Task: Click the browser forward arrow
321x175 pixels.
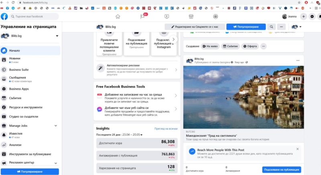Action: coord(7,2)
